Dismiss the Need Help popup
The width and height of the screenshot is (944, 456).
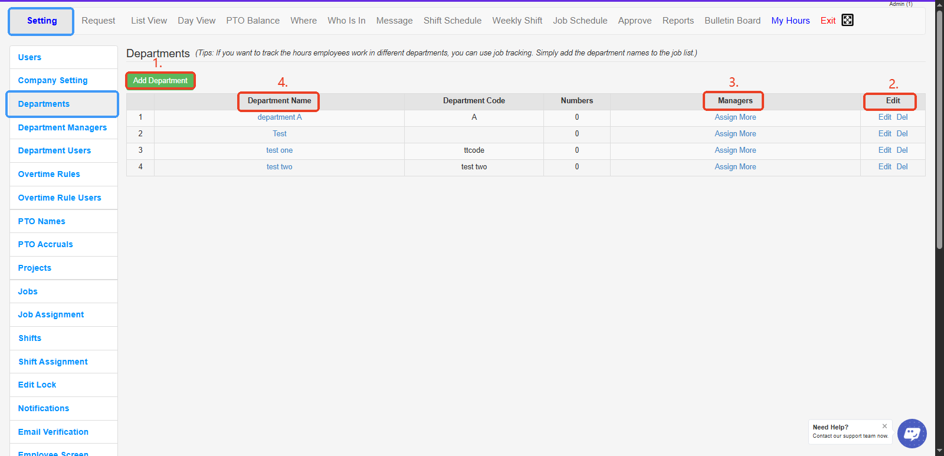pyautogui.click(x=884, y=426)
